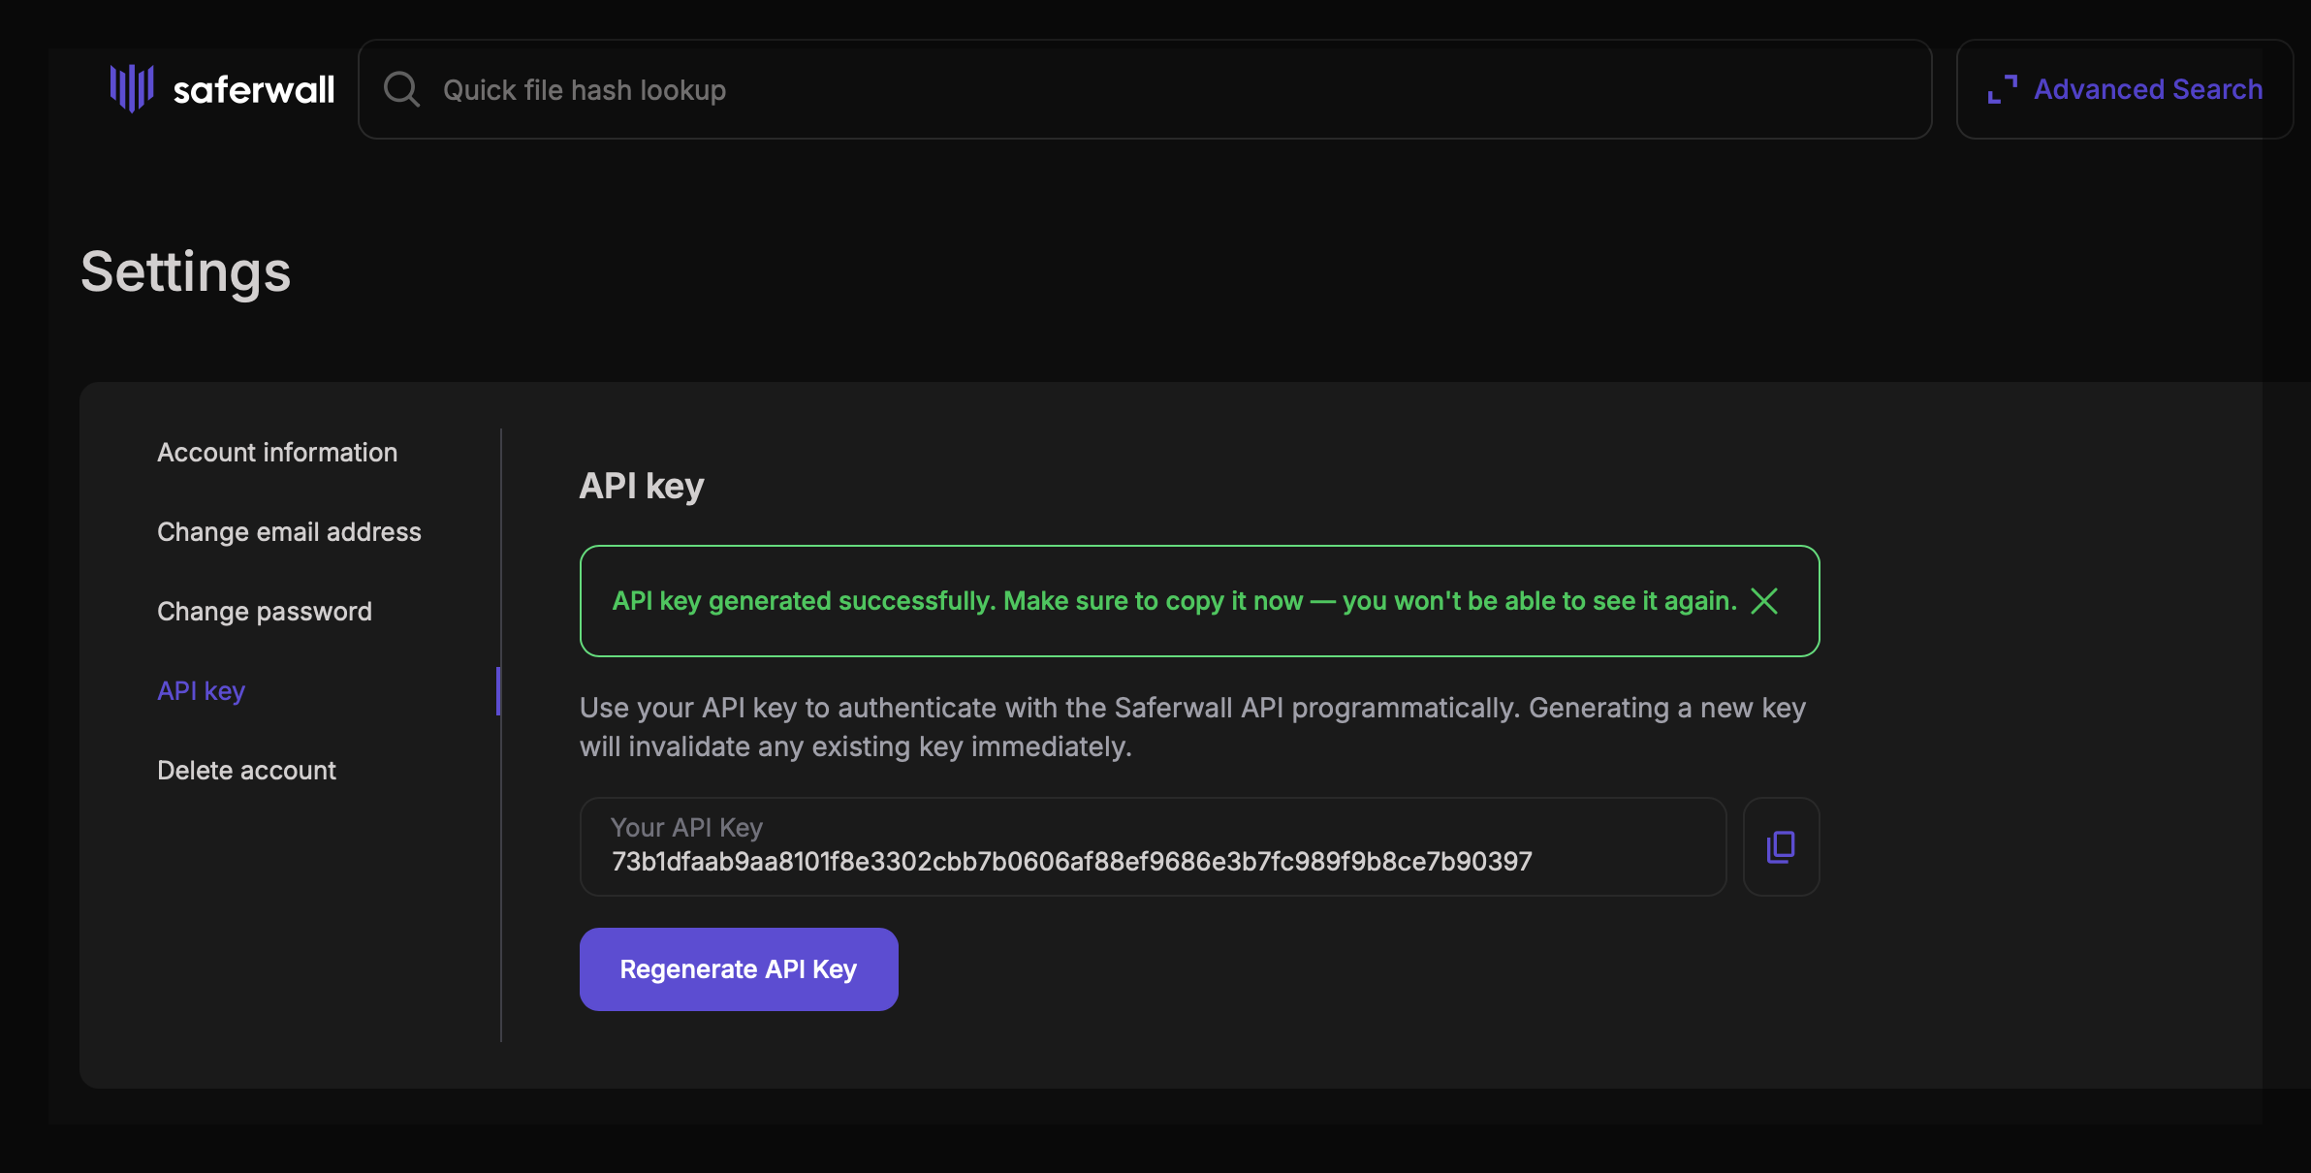
Task: Focus the Quick file hash lookup field
Action: pyautogui.click(x=1145, y=89)
